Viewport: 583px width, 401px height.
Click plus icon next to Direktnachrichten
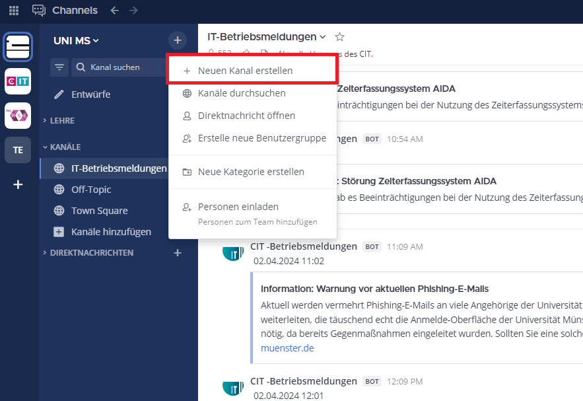pyautogui.click(x=177, y=253)
